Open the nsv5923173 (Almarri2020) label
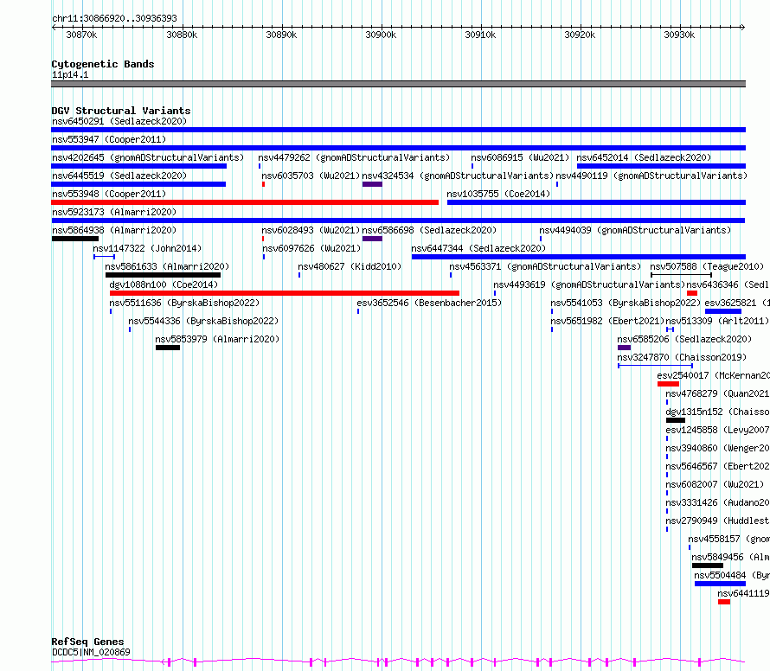The height and width of the screenshot is (671, 770). [x=114, y=212]
